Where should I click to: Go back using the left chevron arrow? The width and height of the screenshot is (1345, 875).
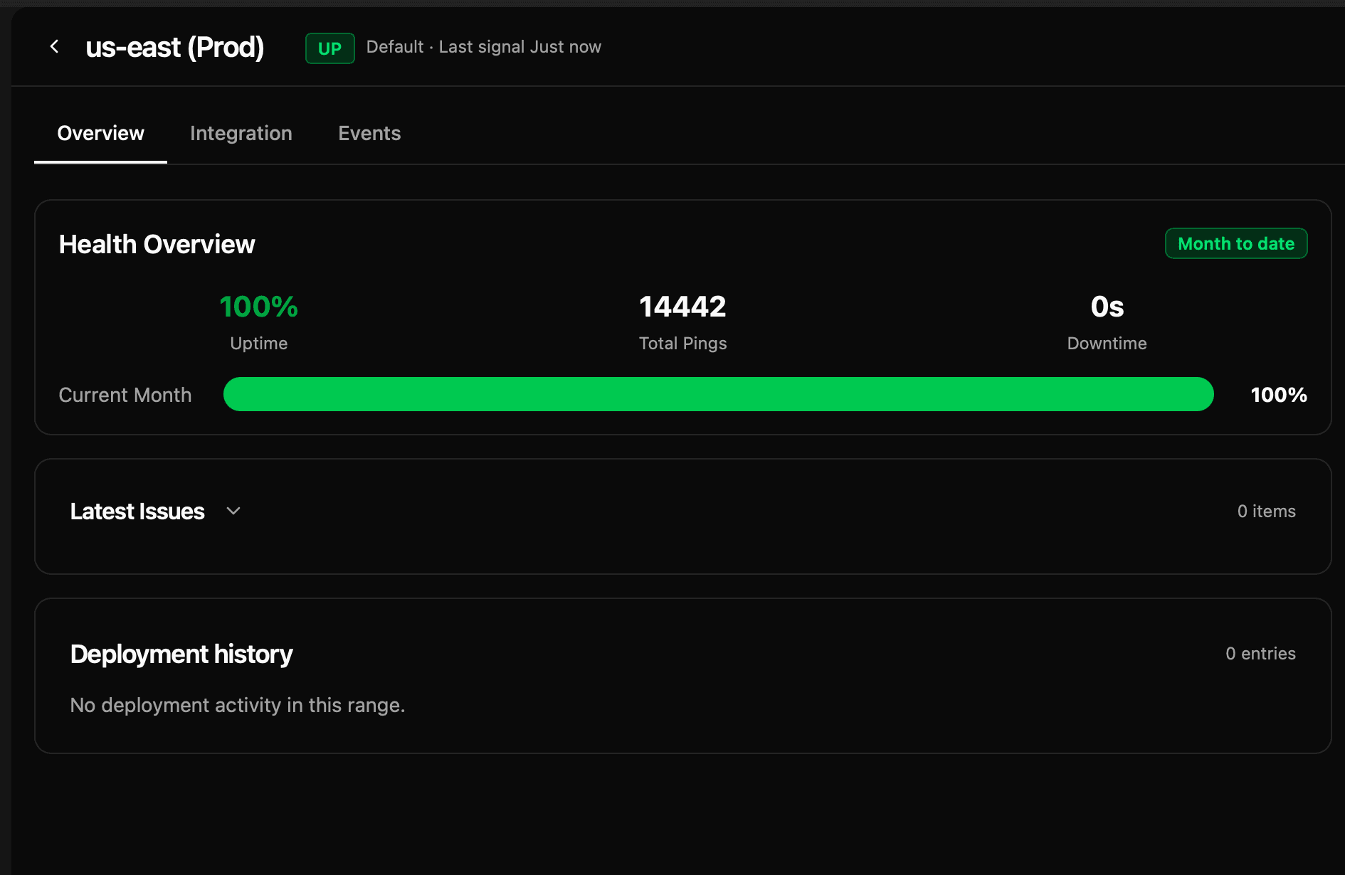[54, 47]
